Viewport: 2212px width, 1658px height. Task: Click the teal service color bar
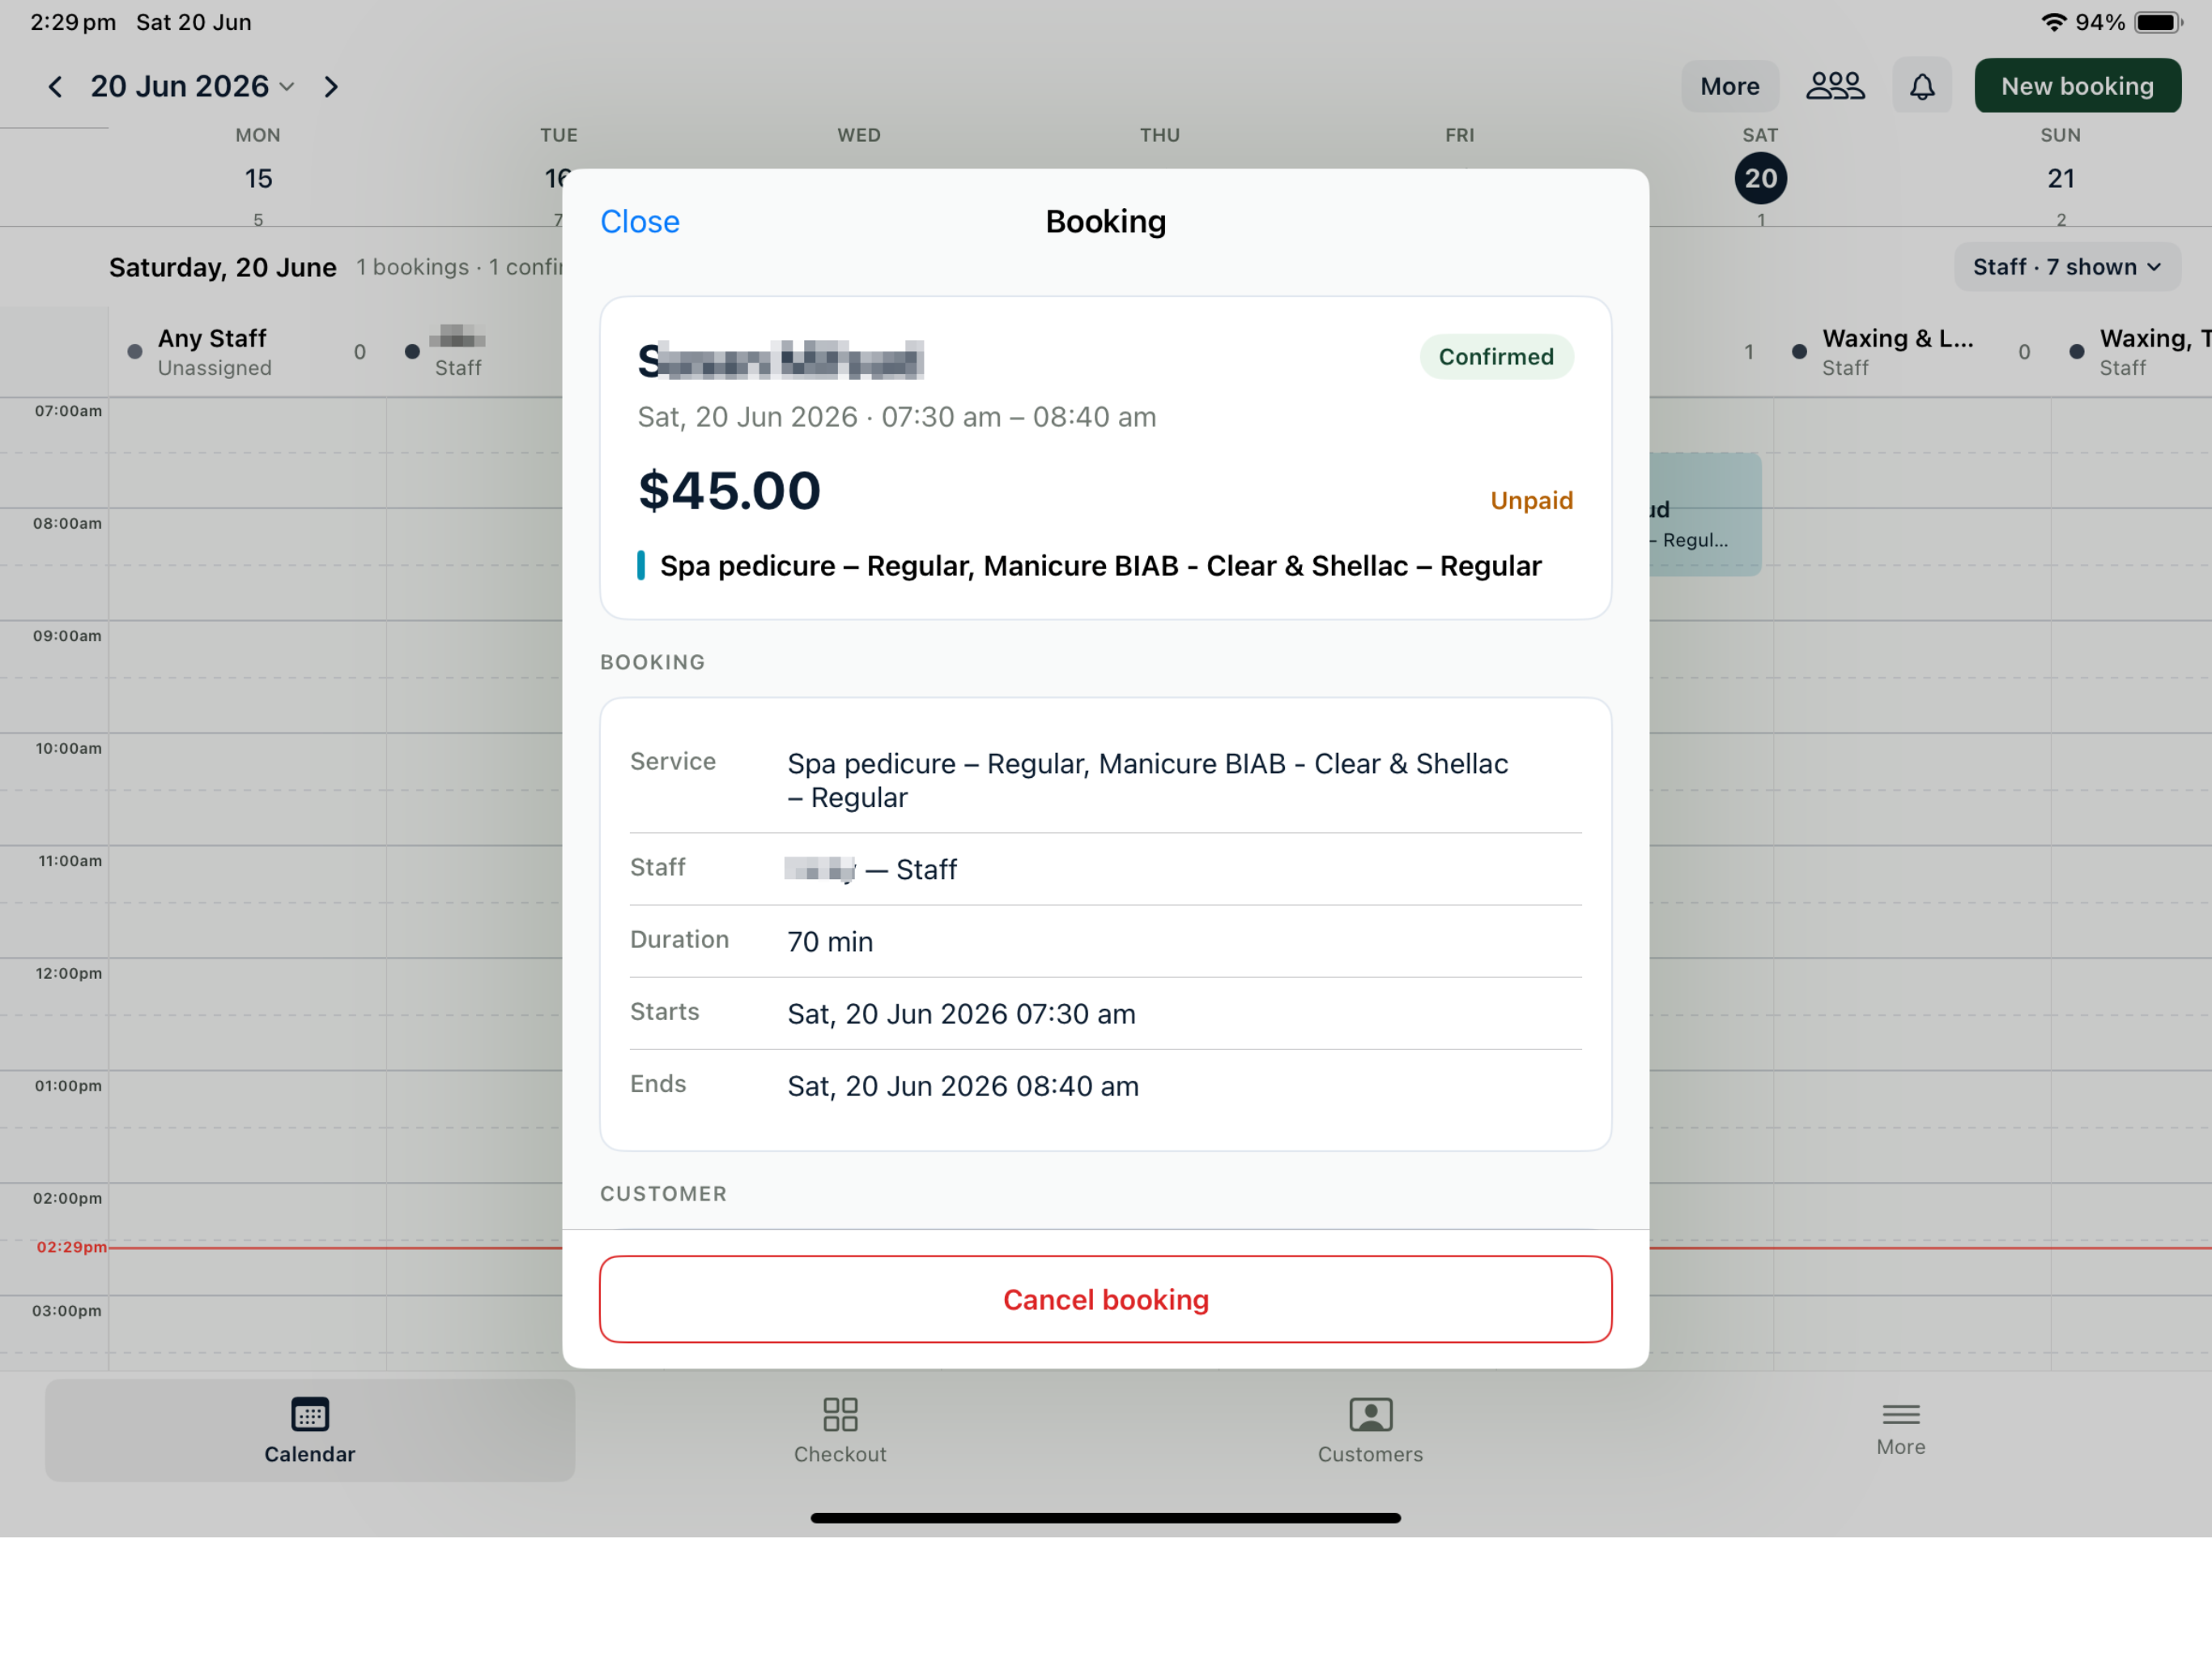(x=641, y=566)
